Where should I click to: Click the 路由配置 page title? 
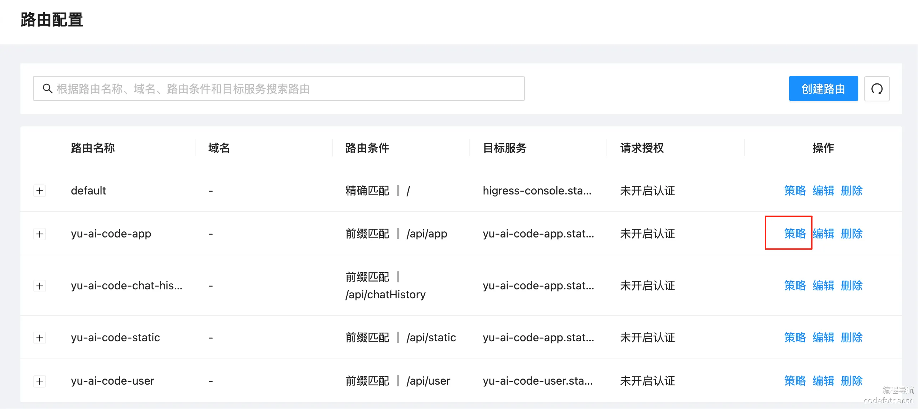tap(52, 20)
